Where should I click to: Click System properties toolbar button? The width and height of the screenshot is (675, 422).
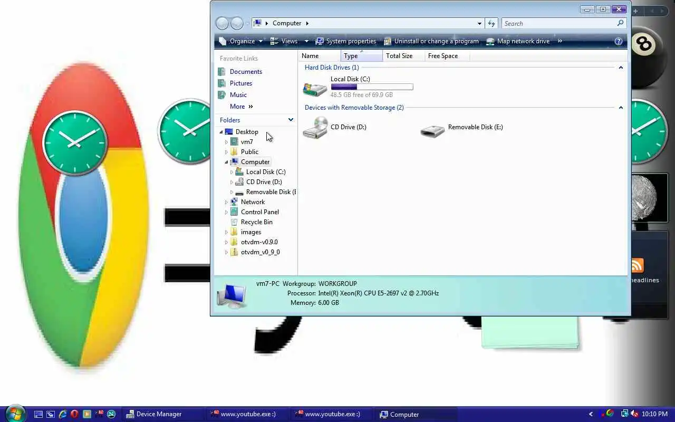click(x=346, y=41)
